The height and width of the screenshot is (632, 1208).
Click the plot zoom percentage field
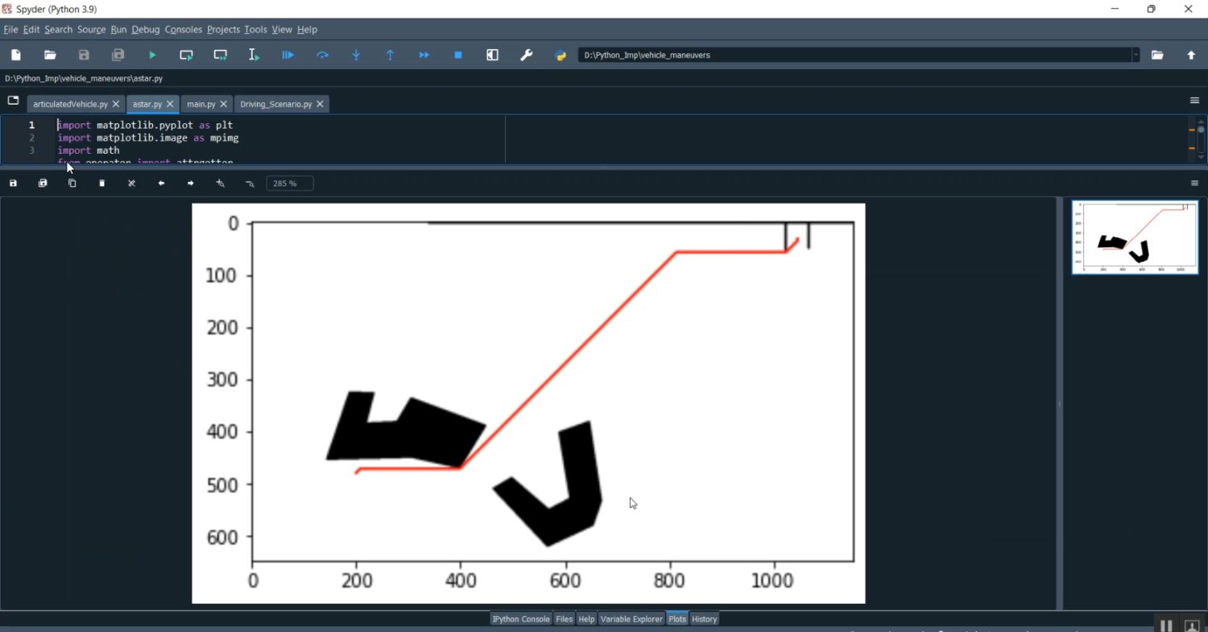click(289, 184)
